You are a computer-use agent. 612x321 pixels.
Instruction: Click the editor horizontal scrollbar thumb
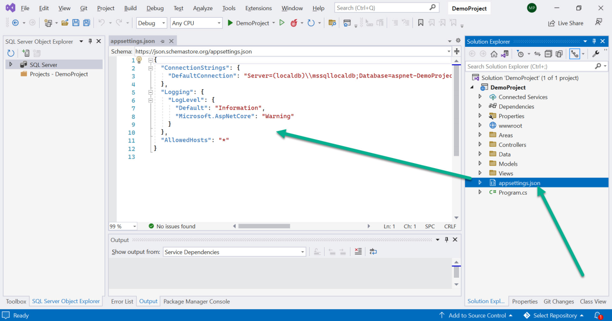264,226
